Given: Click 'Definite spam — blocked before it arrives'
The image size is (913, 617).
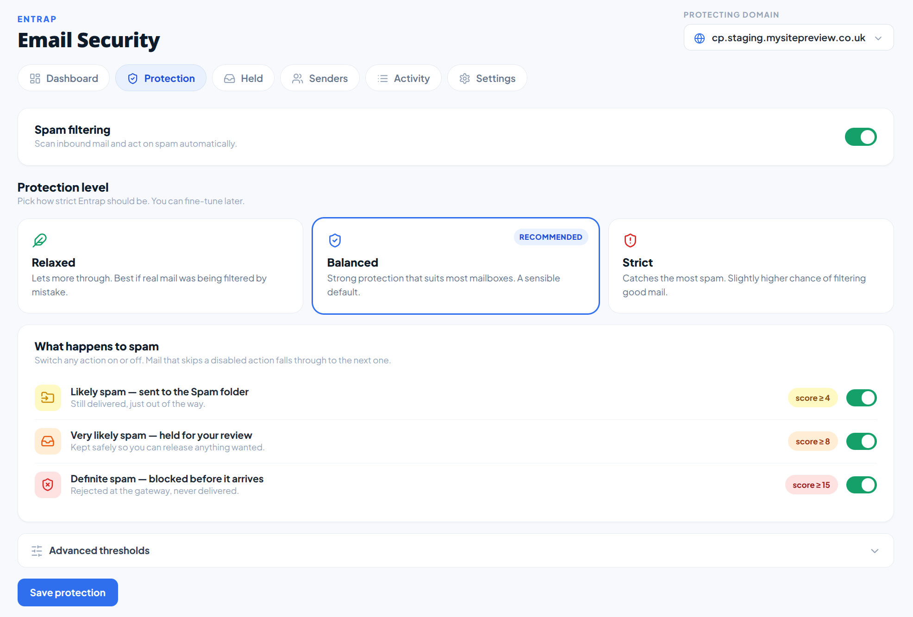Looking at the screenshot, I should click(x=167, y=479).
